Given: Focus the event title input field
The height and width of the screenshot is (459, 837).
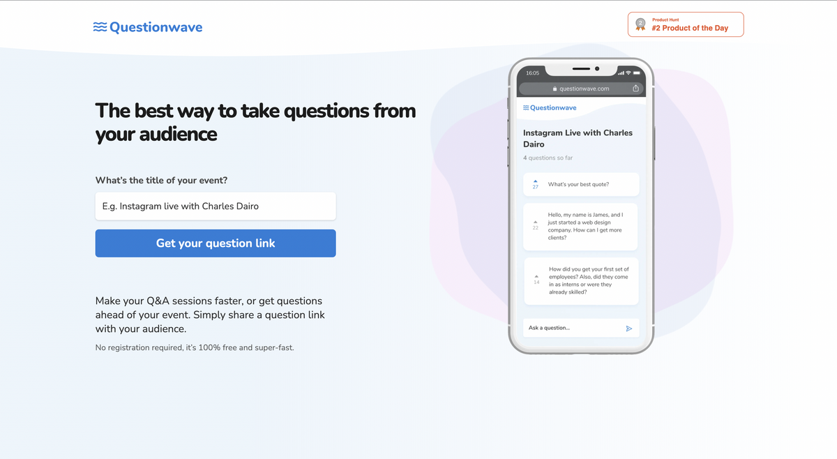Looking at the screenshot, I should point(216,206).
